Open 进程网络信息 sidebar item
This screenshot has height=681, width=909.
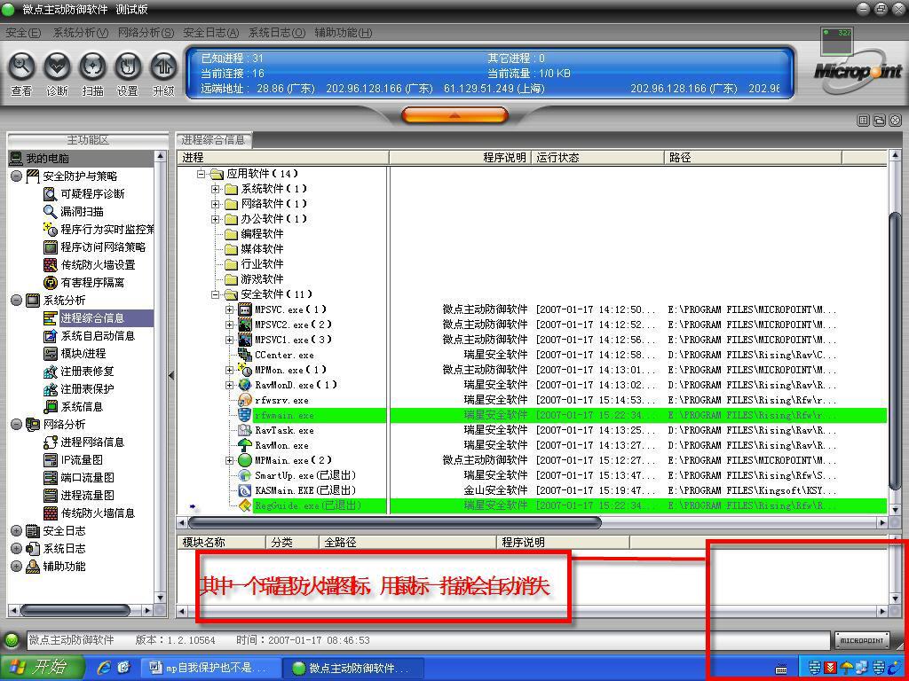[x=84, y=442]
